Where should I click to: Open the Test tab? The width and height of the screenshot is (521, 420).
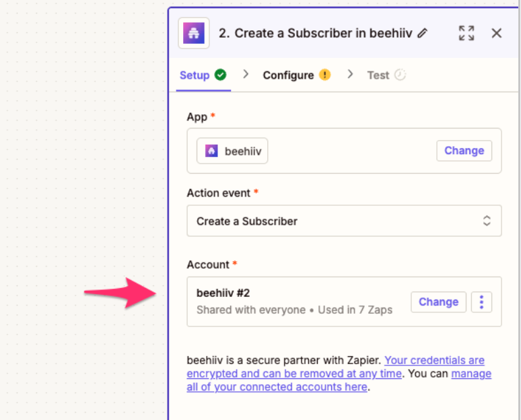pos(378,75)
